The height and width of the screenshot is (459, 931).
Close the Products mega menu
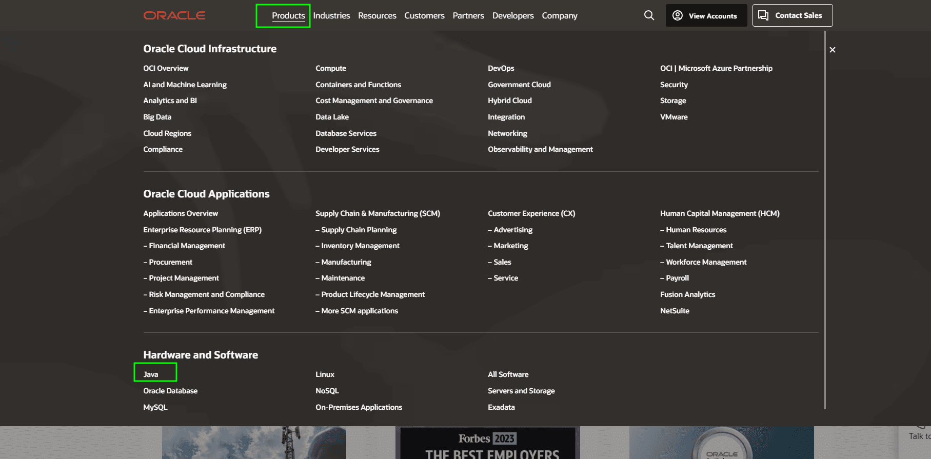(833, 50)
